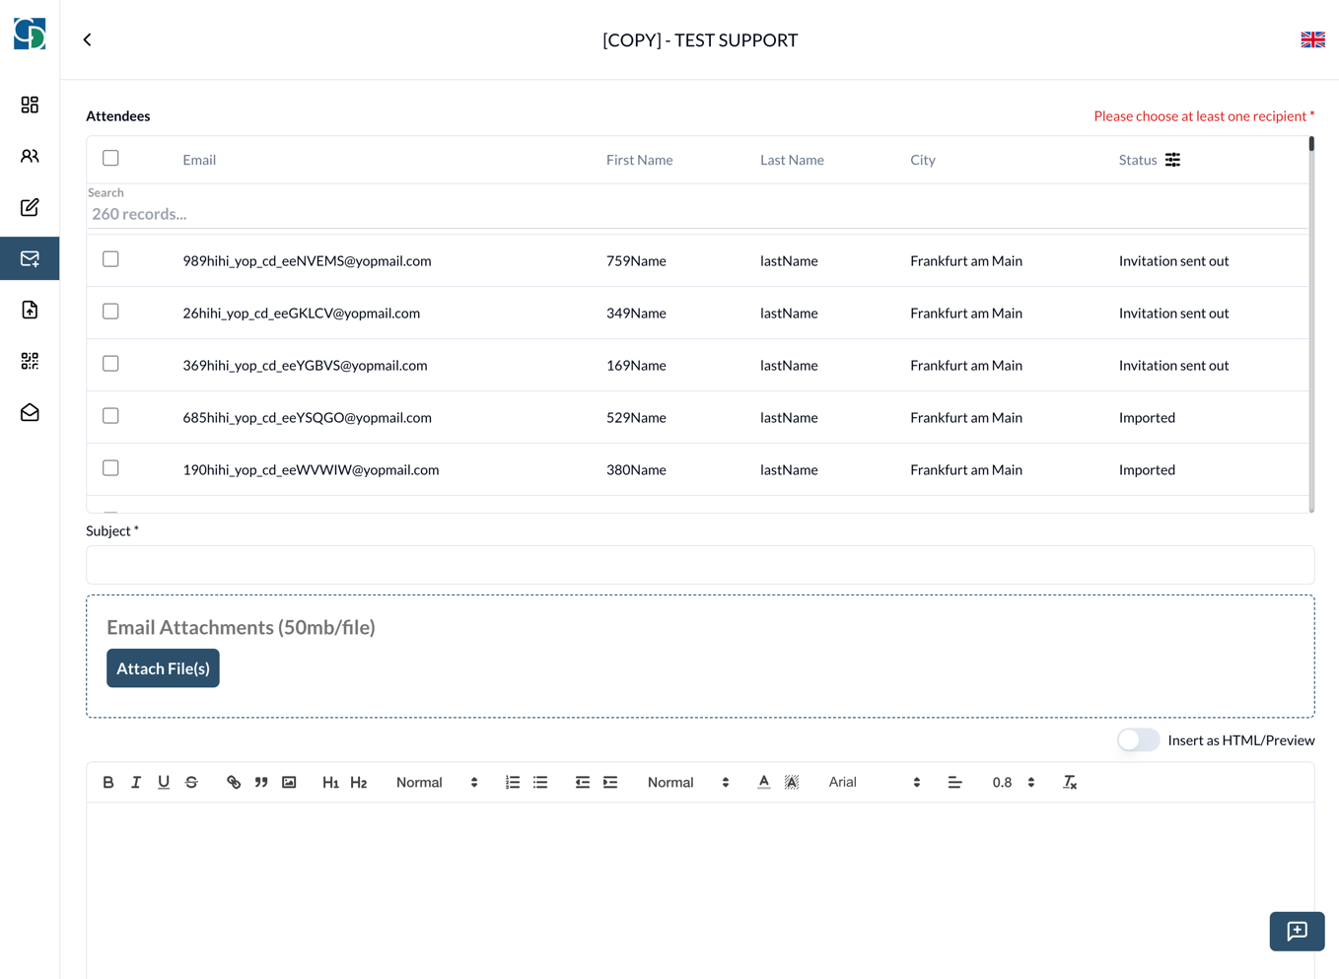Enable Insert as HTML/Preview toggle
This screenshot has height=979, width=1339.
1138,740
